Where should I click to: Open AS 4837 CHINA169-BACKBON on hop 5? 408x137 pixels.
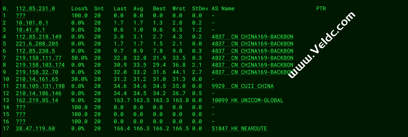(253, 44)
